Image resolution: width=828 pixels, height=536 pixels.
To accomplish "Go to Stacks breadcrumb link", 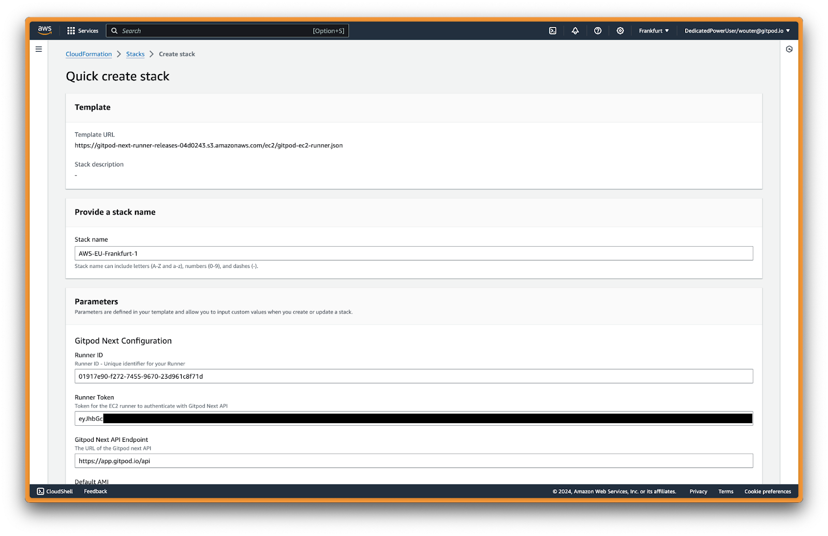I will (135, 54).
